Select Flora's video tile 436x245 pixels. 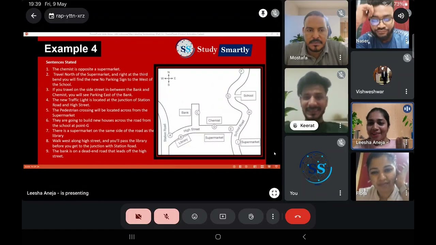click(383, 177)
